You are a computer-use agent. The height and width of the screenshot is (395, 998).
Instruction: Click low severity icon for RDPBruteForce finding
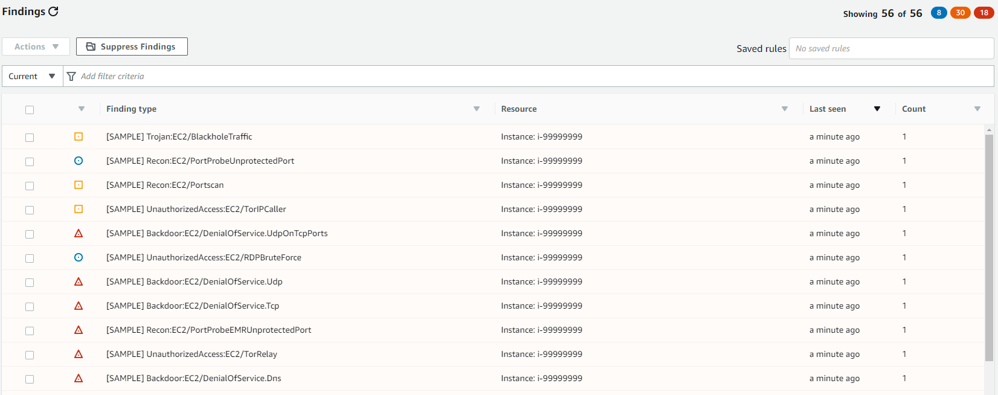click(79, 257)
